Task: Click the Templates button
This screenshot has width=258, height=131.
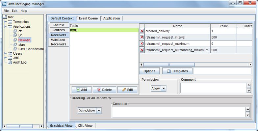Action: [x=177, y=71]
